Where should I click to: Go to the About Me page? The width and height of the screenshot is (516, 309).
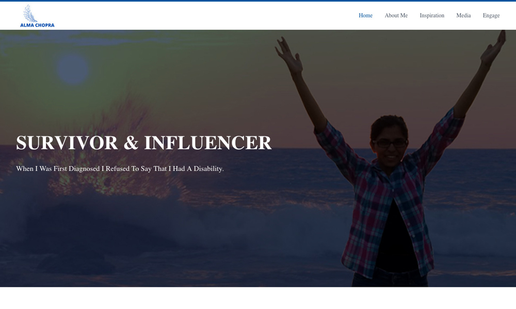pyautogui.click(x=396, y=15)
